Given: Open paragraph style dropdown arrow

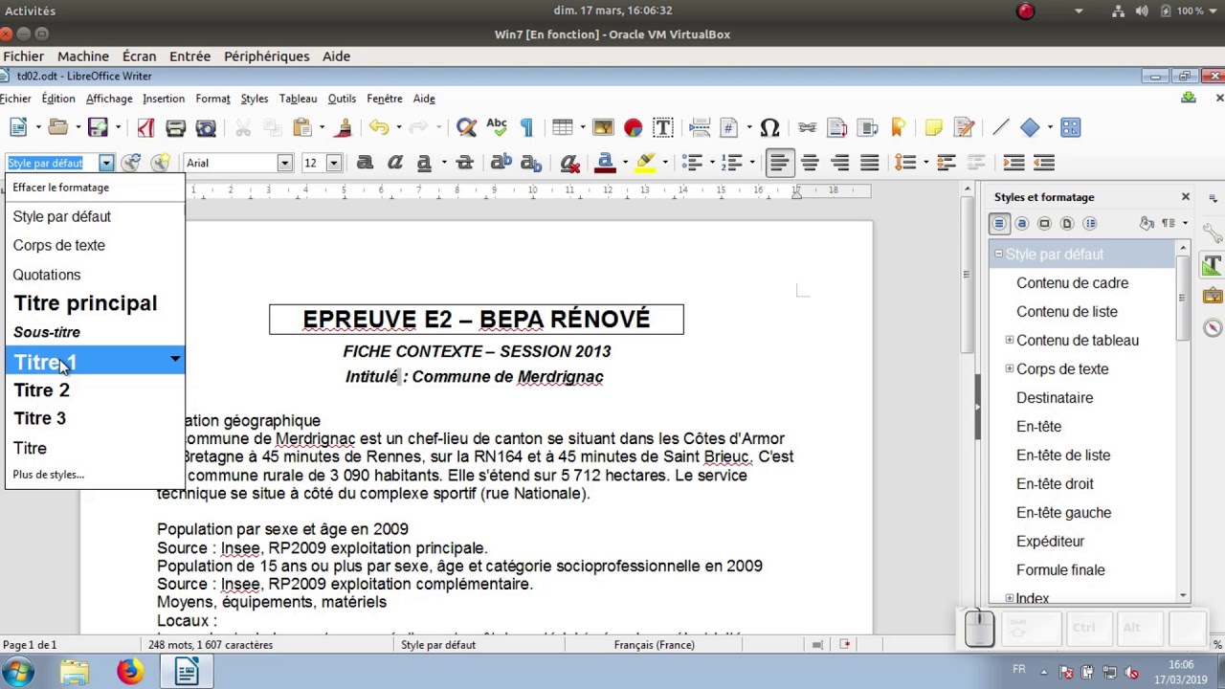Looking at the screenshot, I should tap(106, 163).
